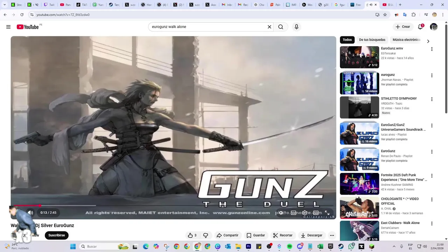The height and width of the screenshot is (252, 448).
Task: Click the Recortar clip button
Action: (x=282, y=235)
